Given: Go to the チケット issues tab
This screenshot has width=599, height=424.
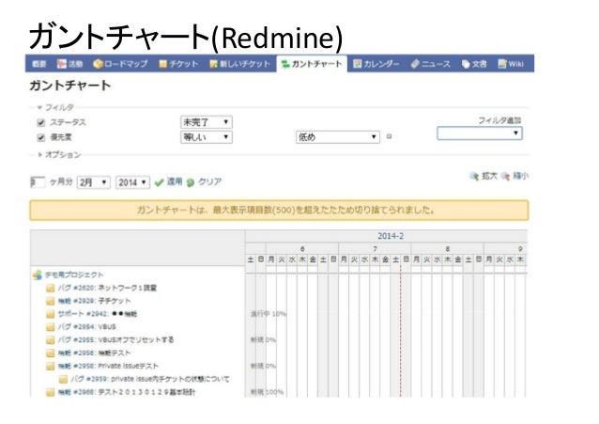Looking at the screenshot, I should pyautogui.click(x=178, y=64).
